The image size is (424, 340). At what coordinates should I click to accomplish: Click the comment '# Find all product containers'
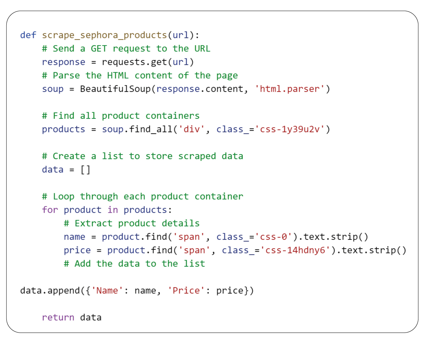pyautogui.click(x=121, y=116)
